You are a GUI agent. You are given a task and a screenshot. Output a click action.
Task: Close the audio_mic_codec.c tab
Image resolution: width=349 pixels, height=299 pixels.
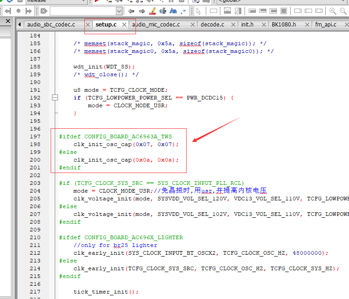click(193, 25)
